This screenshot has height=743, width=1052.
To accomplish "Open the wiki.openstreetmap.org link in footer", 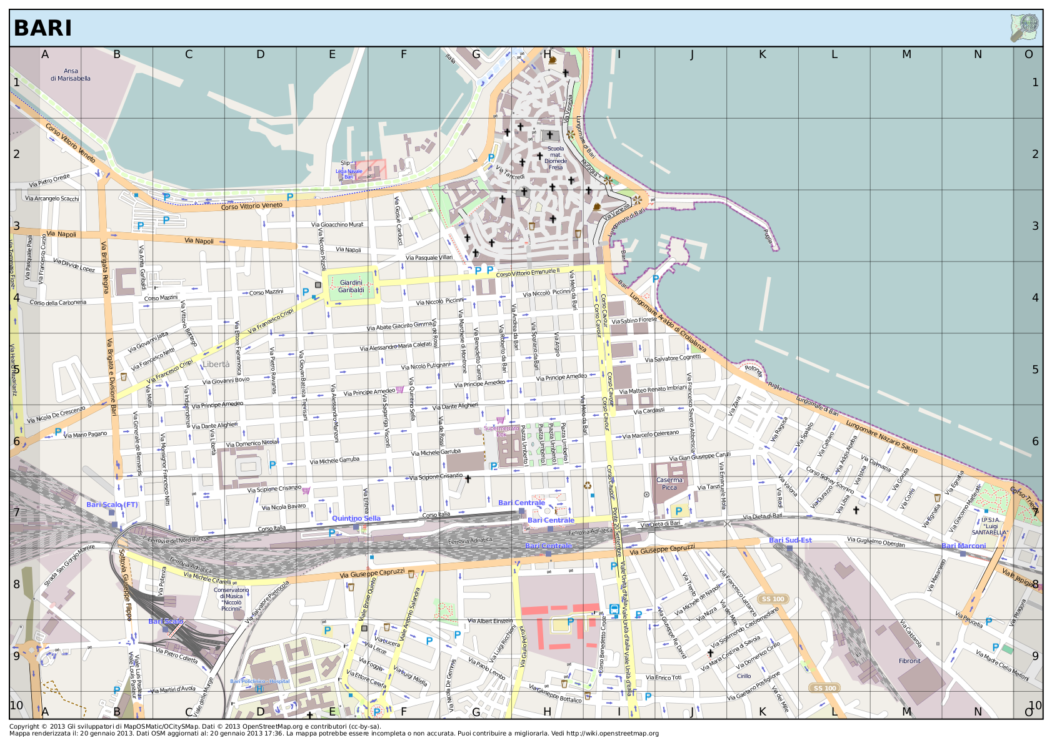I will 612,734.
